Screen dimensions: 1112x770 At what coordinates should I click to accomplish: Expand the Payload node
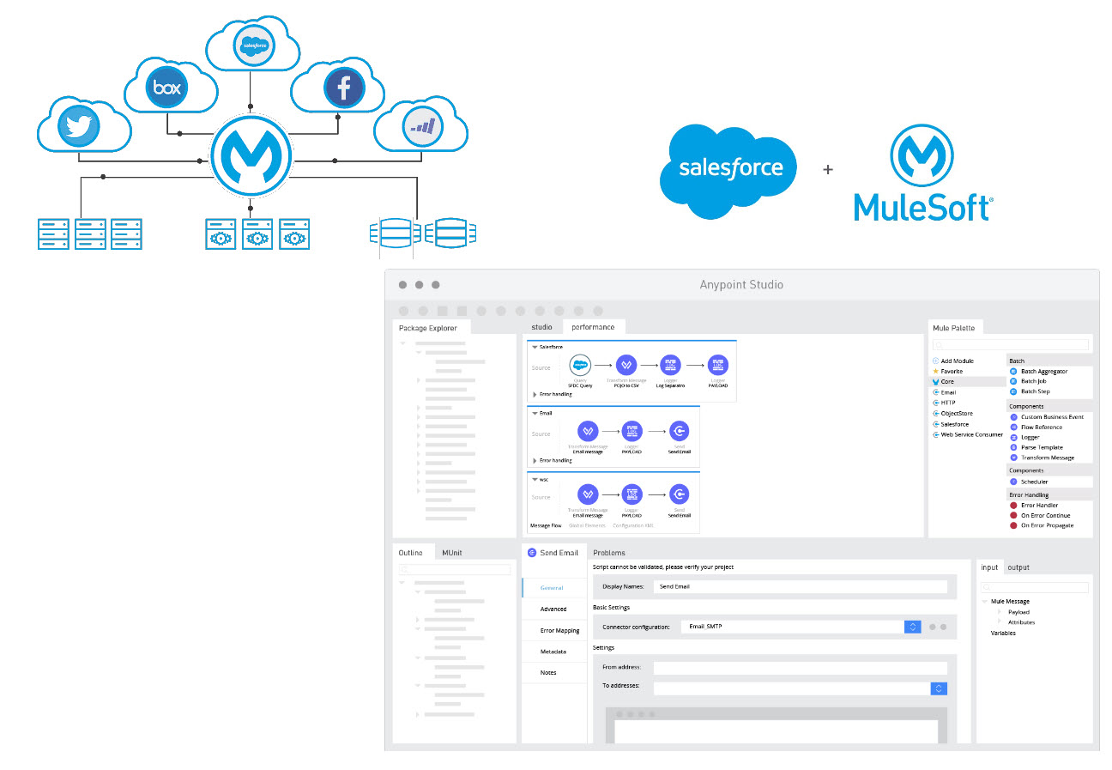coord(1000,612)
